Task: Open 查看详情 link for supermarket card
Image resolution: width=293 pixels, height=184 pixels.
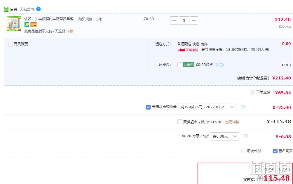Action: [x=232, y=122]
